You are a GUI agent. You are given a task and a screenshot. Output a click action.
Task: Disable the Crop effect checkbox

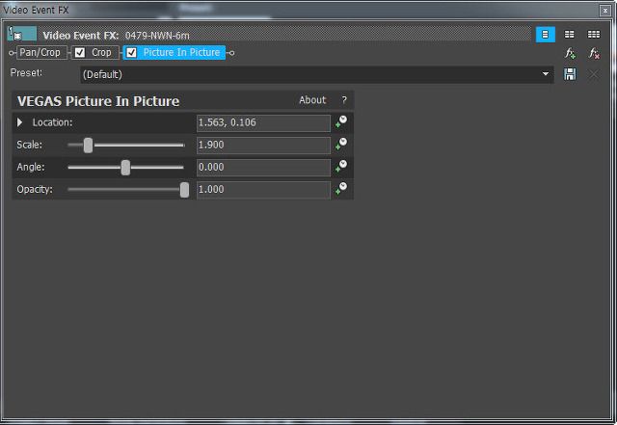80,52
